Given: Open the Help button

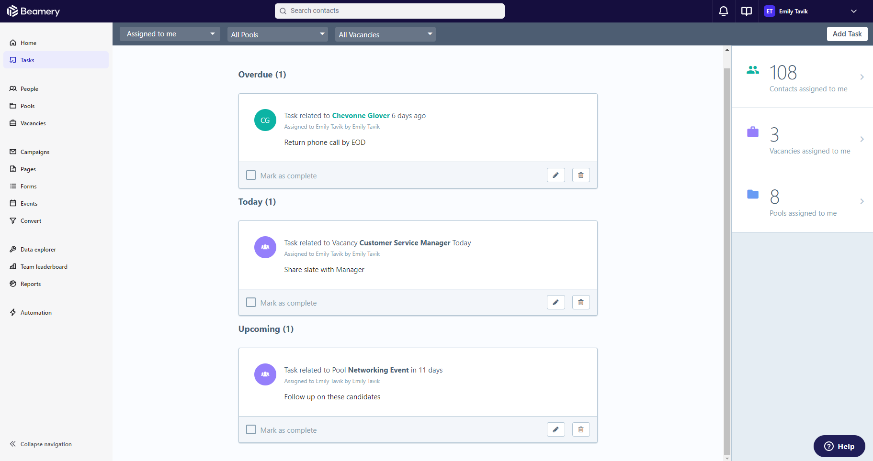Looking at the screenshot, I should 839,446.
